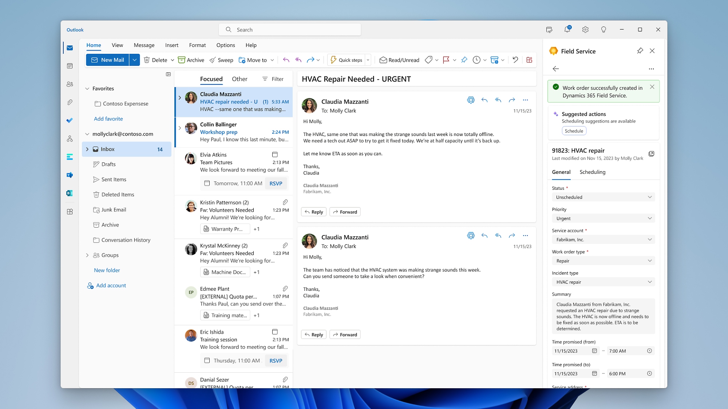Click Forward under the second message
The image size is (728, 409).
345,334
